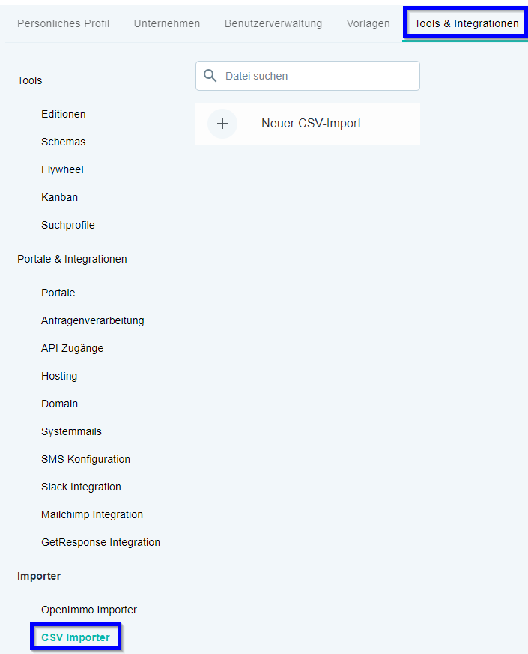Click the magnifier search icon
Image resolution: width=528 pixels, height=654 pixels.
[210, 76]
